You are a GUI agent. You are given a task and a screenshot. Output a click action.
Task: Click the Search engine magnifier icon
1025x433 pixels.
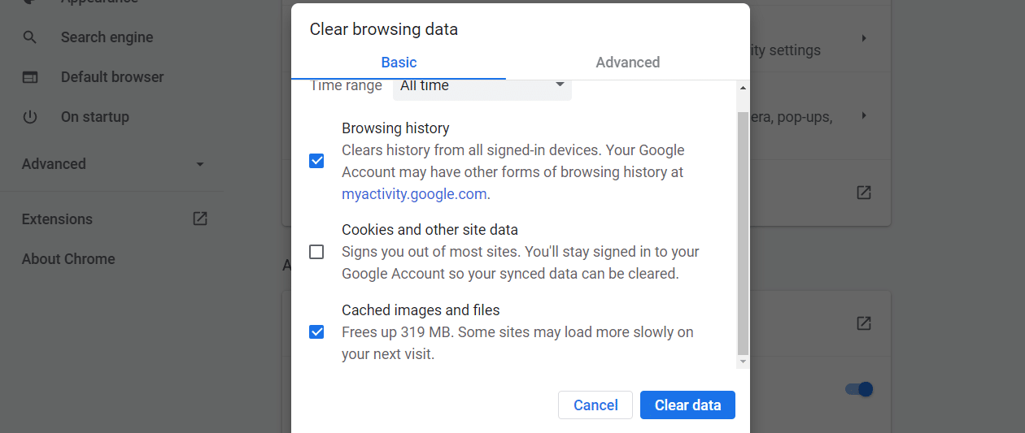click(x=30, y=37)
